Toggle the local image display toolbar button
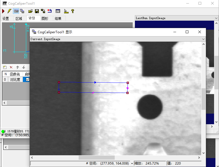Screen dimensions: 219x167 (16, 11)
